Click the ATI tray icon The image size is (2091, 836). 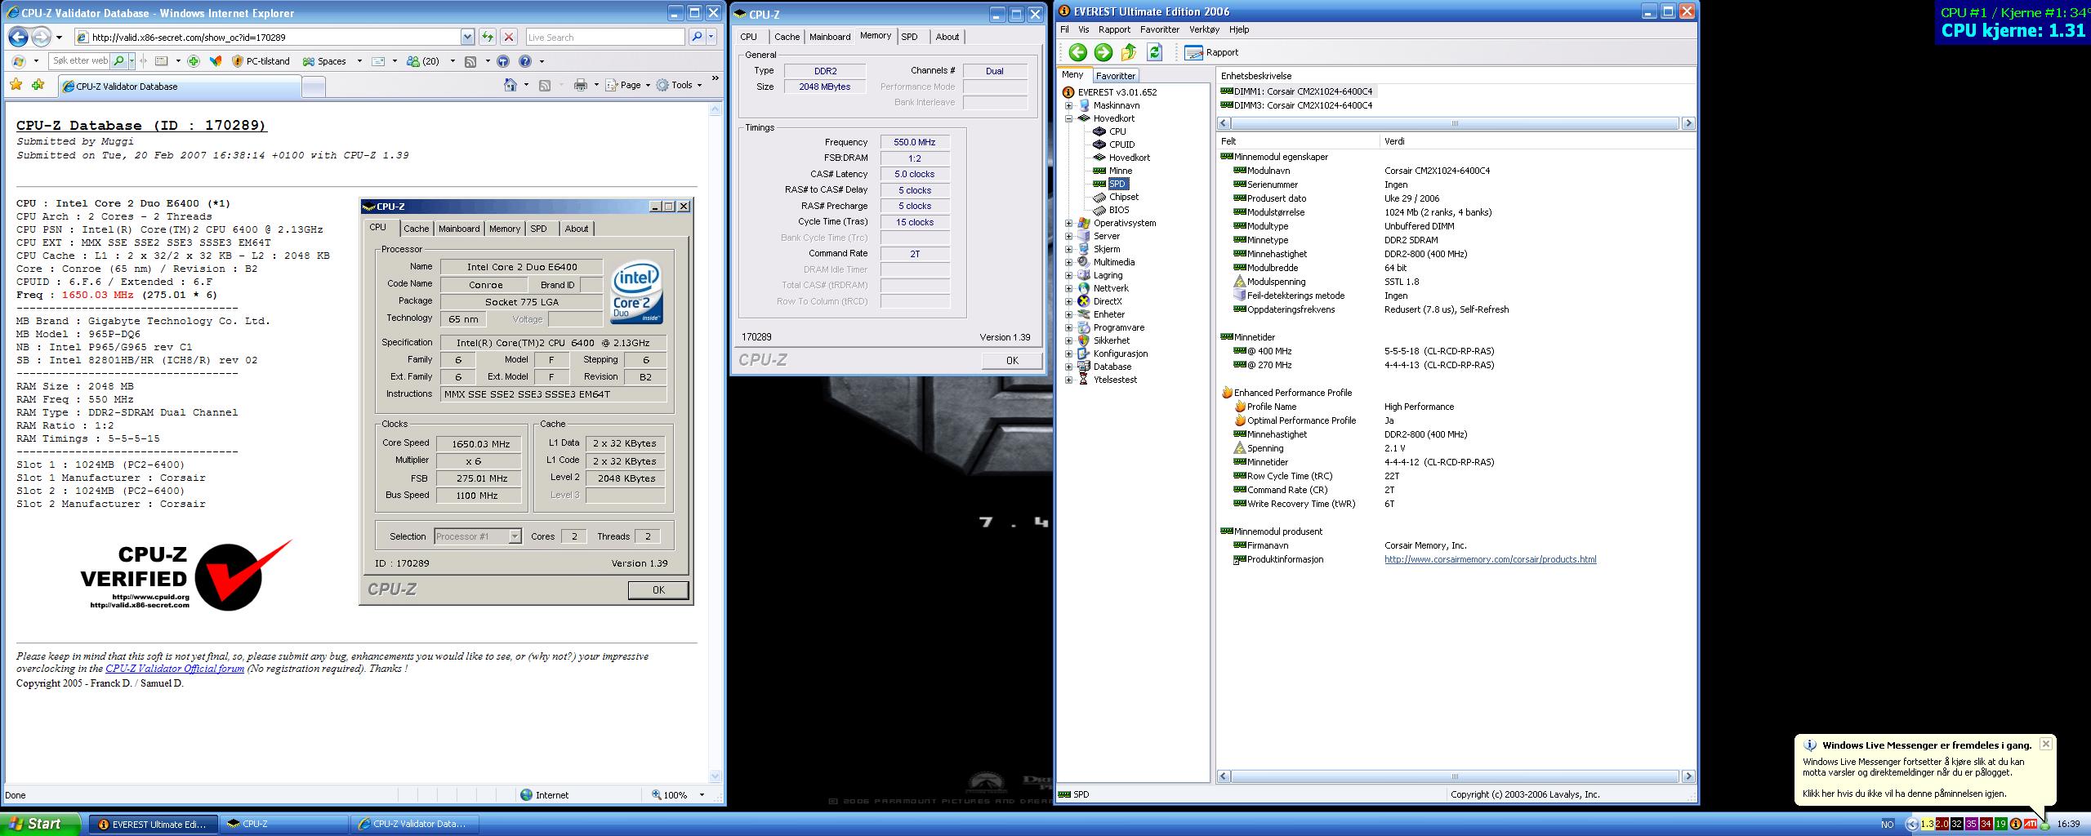click(2030, 824)
